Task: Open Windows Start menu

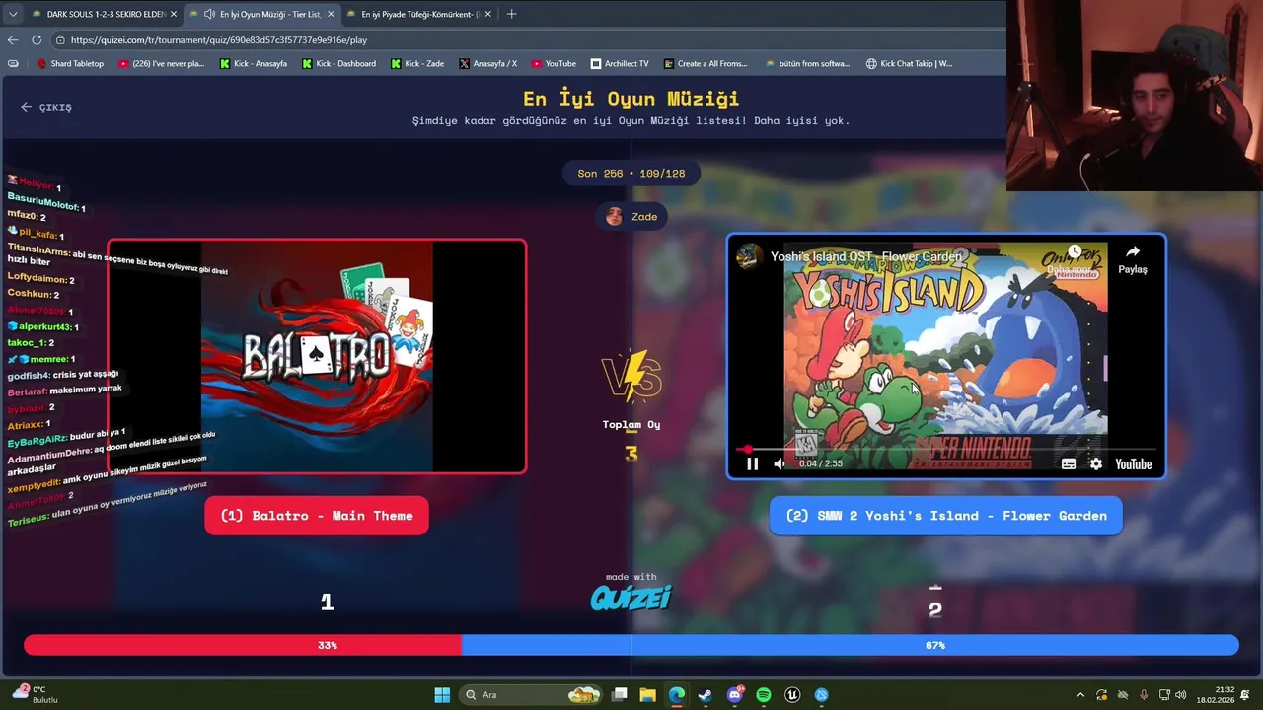Action: (442, 695)
